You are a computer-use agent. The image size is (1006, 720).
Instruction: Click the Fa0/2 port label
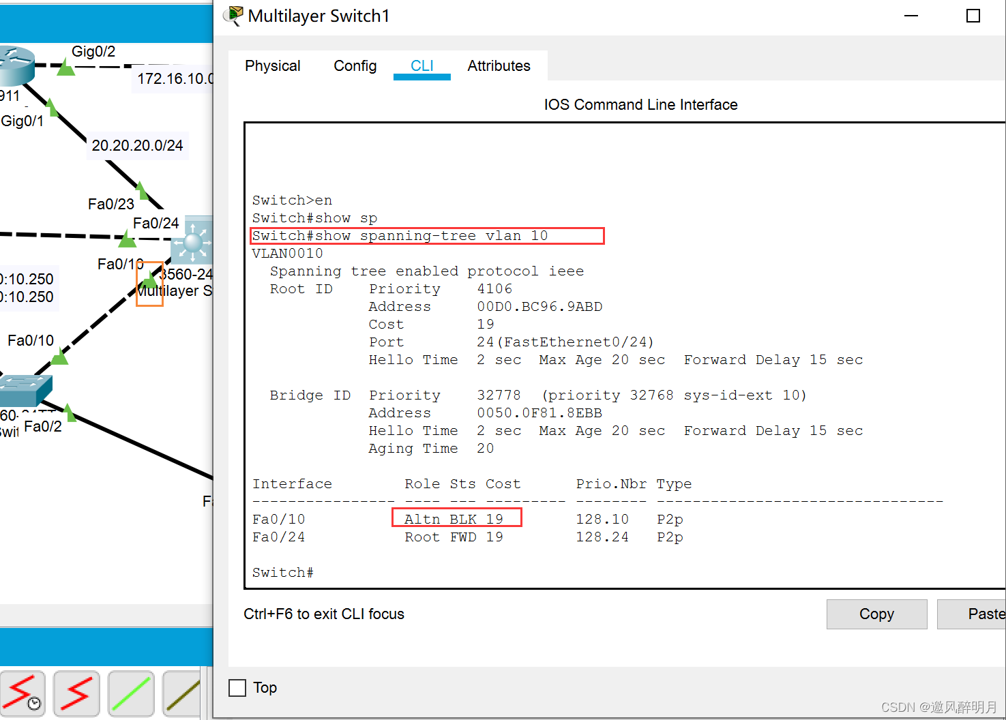[43, 427]
